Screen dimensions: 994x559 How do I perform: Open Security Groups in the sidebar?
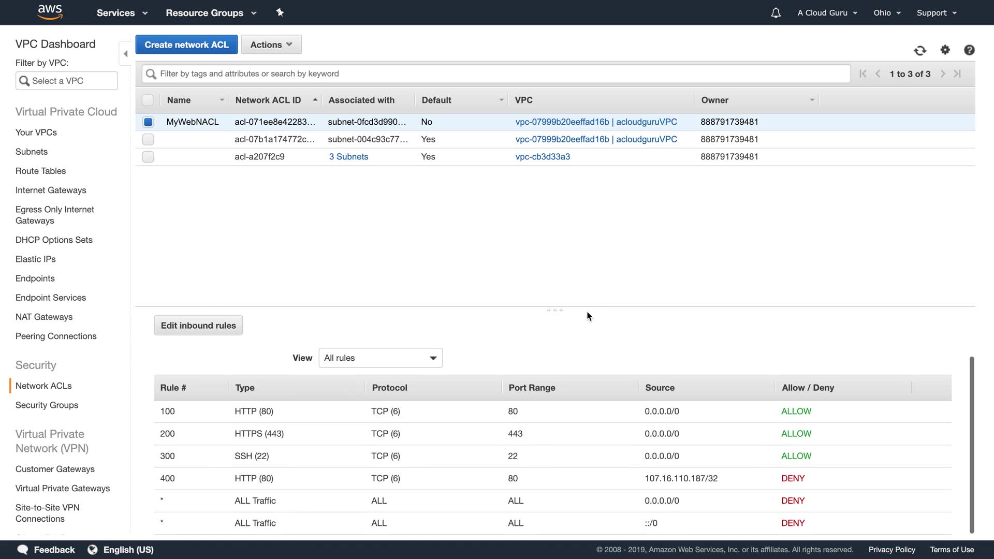(47, 405)
